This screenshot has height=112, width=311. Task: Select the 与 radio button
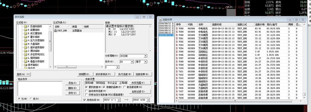point(19,99)
